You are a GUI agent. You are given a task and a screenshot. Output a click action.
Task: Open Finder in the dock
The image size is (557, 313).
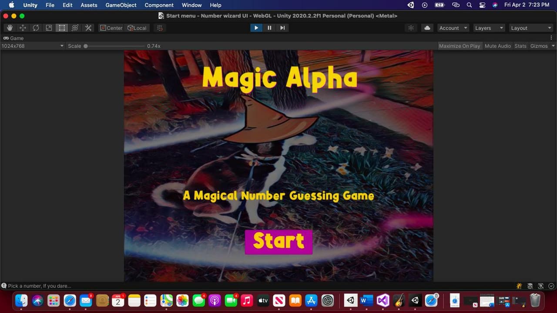click(x=21, y=300)
